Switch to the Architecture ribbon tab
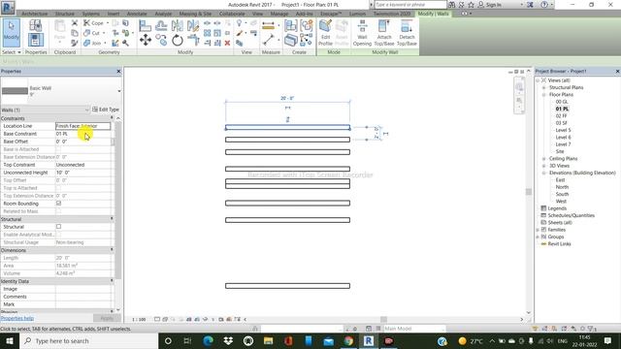The width and height of the screenshot is (621, 349). tap(35, 14)
